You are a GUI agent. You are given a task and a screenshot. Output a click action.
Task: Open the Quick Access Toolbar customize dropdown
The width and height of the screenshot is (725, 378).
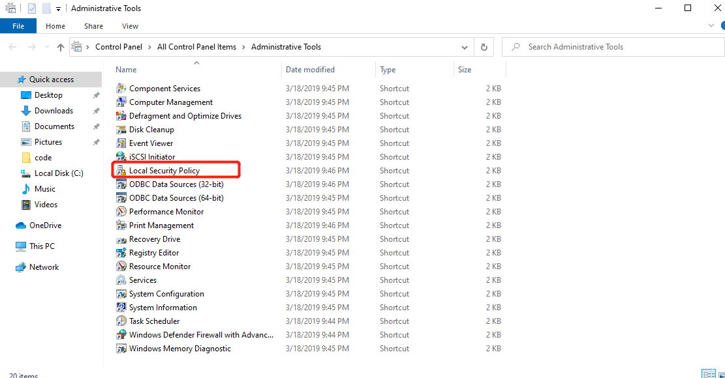pos(58,8)
